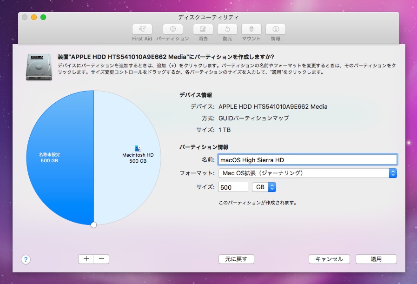The image size is (417, 284).
Task: Click the green zoom window button
Action: coord(43,17)
